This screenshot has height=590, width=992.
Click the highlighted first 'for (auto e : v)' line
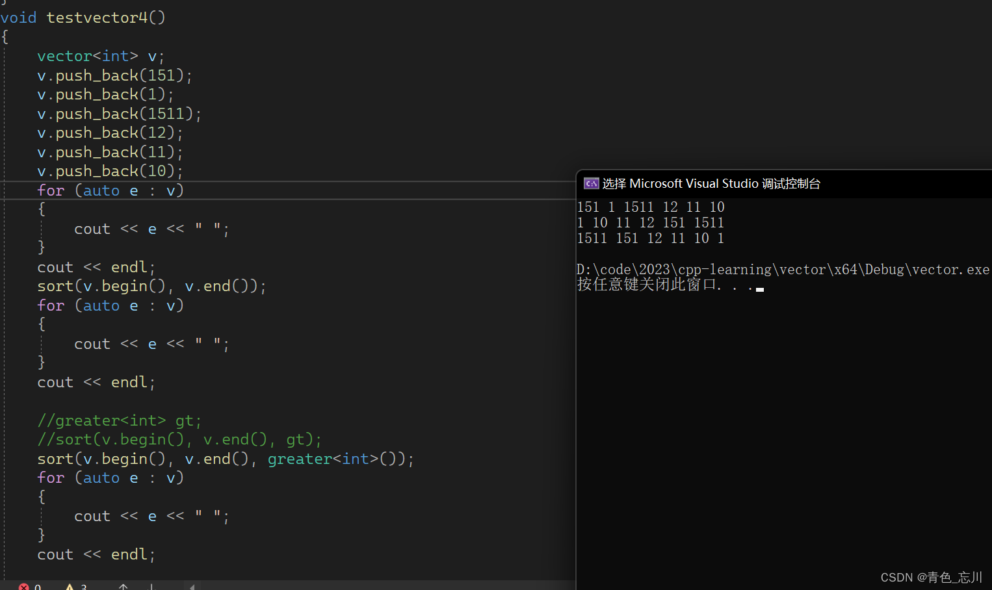pyautogui.click(x=111, y=191)
